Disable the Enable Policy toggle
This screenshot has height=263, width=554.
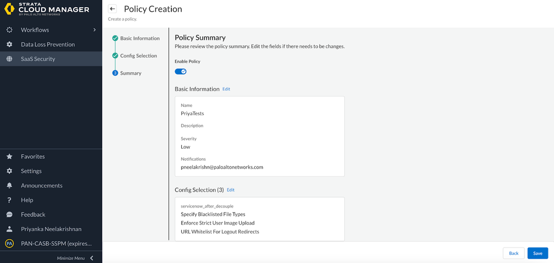tap(181, 71)
